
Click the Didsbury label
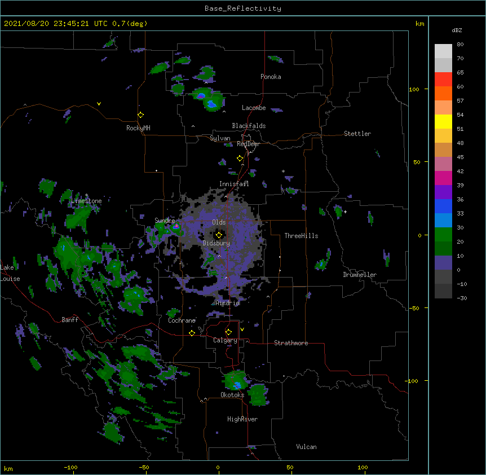click(217, 243)
